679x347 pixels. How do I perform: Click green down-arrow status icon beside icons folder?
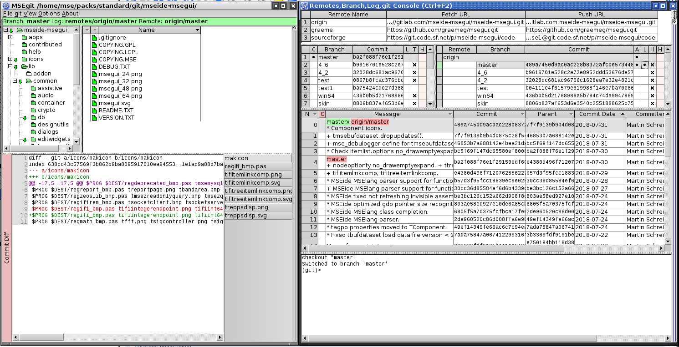[16, 60]
